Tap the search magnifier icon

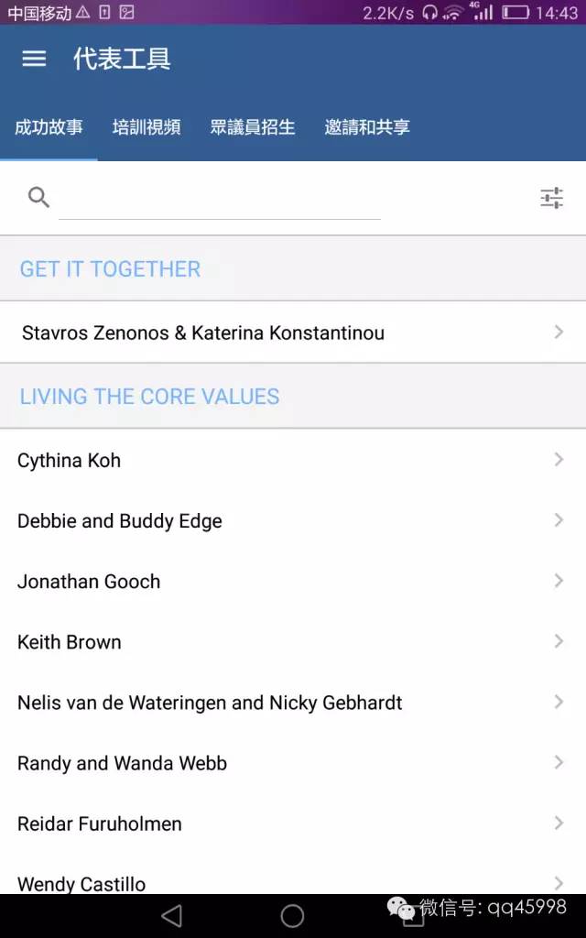tap(38, 197)
